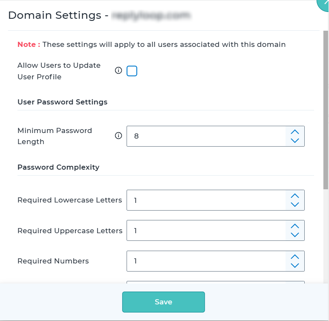Screen dimensions: 329x321
Task: Decrease Required Uppercase Letters count
Action: (294, 235)
